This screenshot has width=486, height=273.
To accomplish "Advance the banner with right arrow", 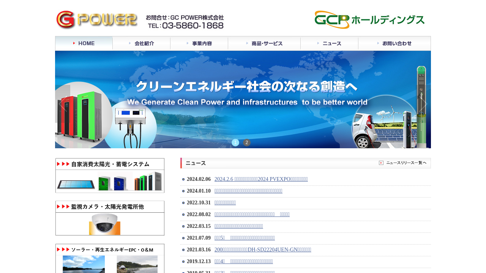I will [423, 103].
